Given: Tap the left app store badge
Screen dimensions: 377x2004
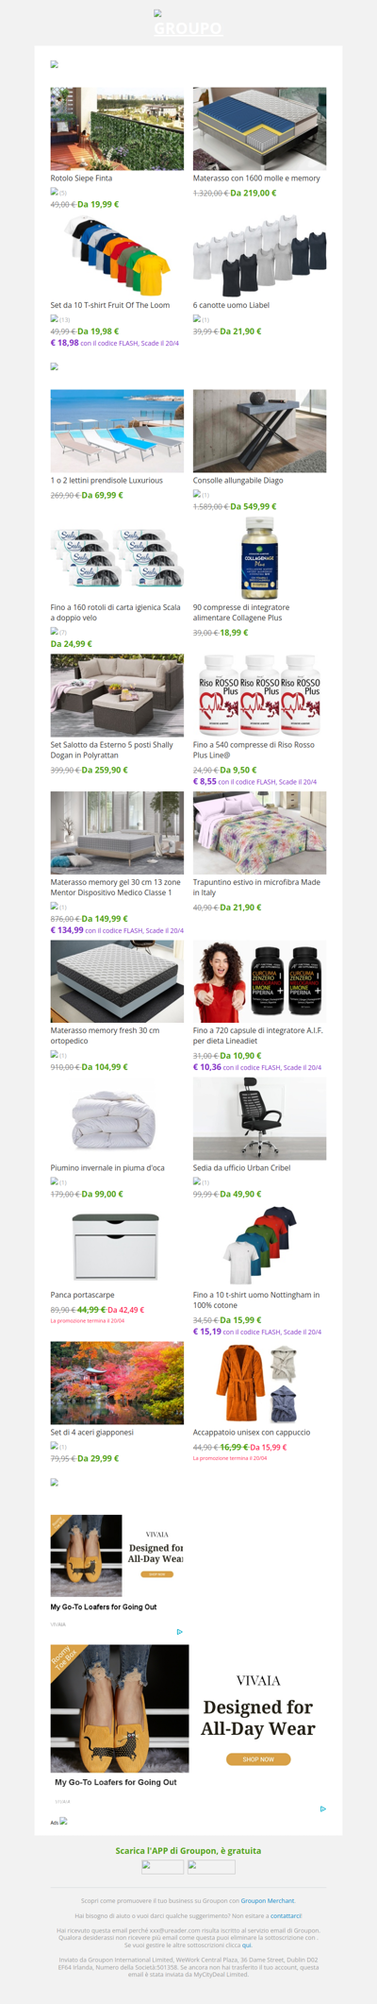Looking at the screenshot, I should [x=162, y=1867].
